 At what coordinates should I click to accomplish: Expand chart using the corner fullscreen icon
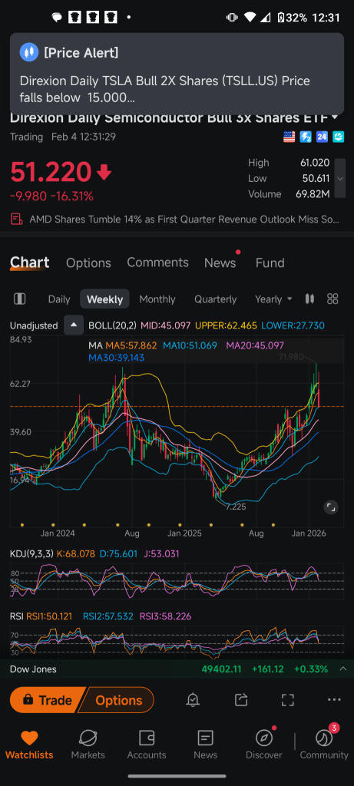[331, 507]
